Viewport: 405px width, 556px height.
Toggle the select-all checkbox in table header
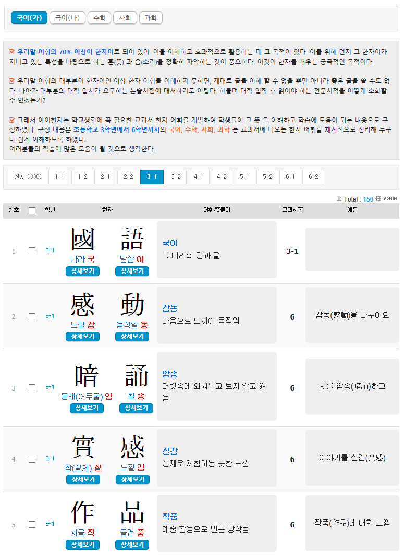(32, 210)
